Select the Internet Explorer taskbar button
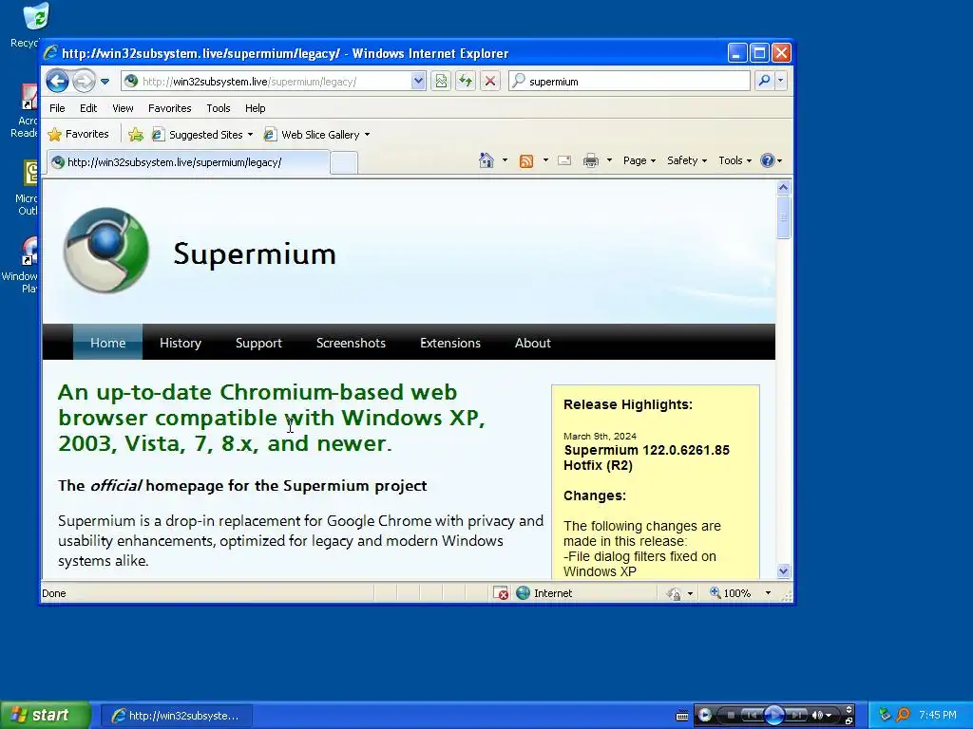 click(x=176, y=716)
